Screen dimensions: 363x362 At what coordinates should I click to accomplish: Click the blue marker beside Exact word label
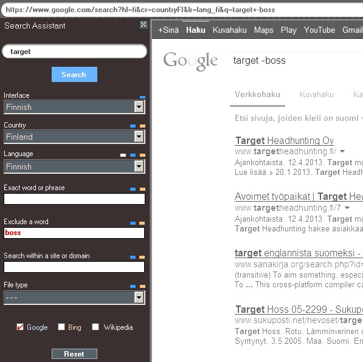coord(133,190)
